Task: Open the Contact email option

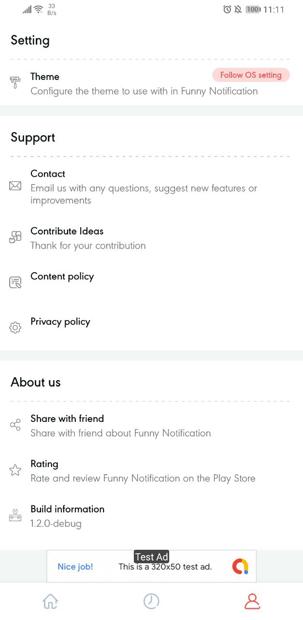Action: 151,186
